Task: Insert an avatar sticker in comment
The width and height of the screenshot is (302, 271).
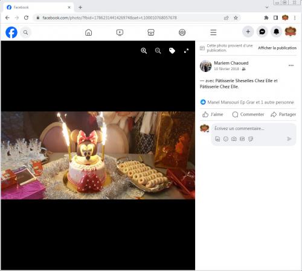Action: click(x=217, y=139)
